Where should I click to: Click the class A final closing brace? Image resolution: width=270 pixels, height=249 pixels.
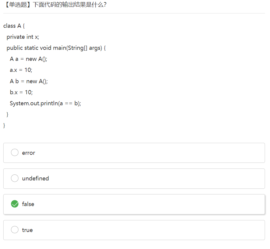(x=4, y=126)
